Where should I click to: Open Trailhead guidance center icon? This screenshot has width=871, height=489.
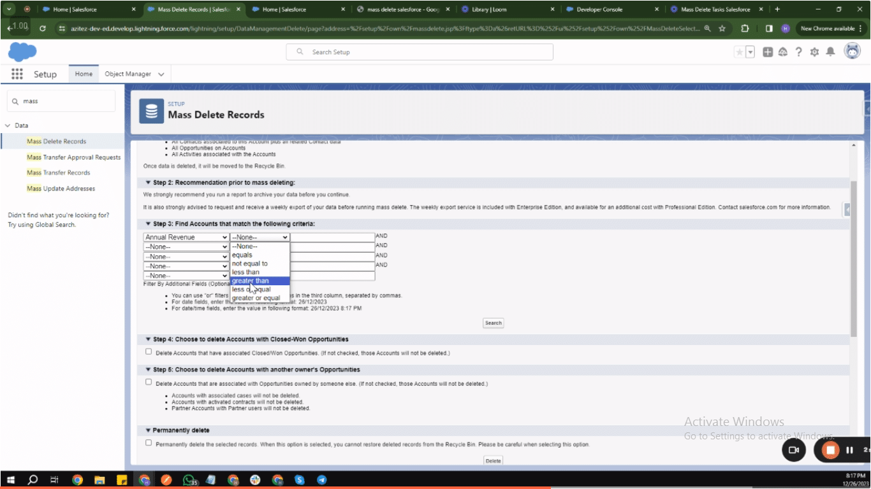tap(783, 52)
